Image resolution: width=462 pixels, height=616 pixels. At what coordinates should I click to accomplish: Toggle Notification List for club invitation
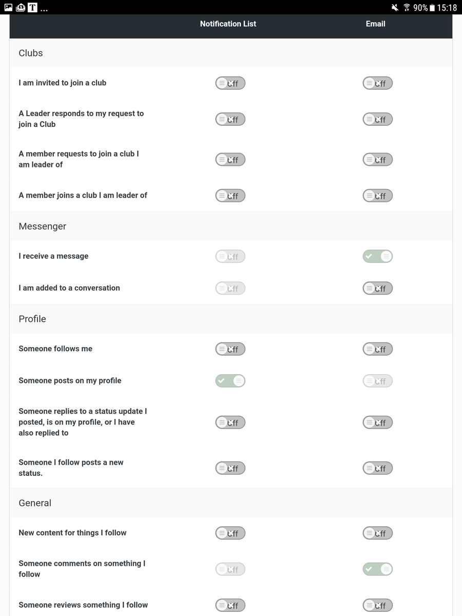click(x=230, y=83)
